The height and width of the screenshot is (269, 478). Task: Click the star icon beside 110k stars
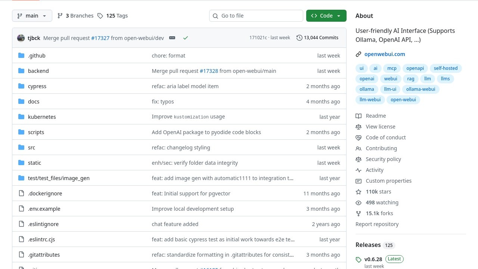point(358,192)
